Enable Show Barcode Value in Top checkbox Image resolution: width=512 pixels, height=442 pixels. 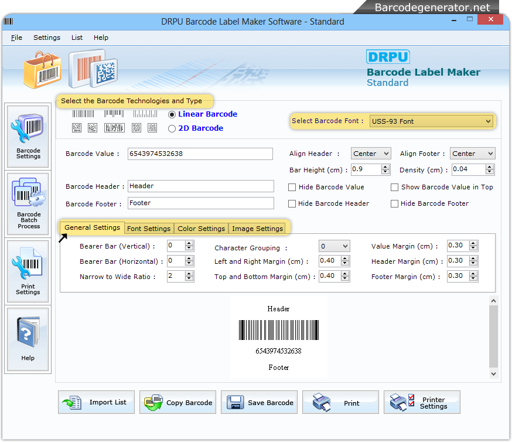point(394,187)
